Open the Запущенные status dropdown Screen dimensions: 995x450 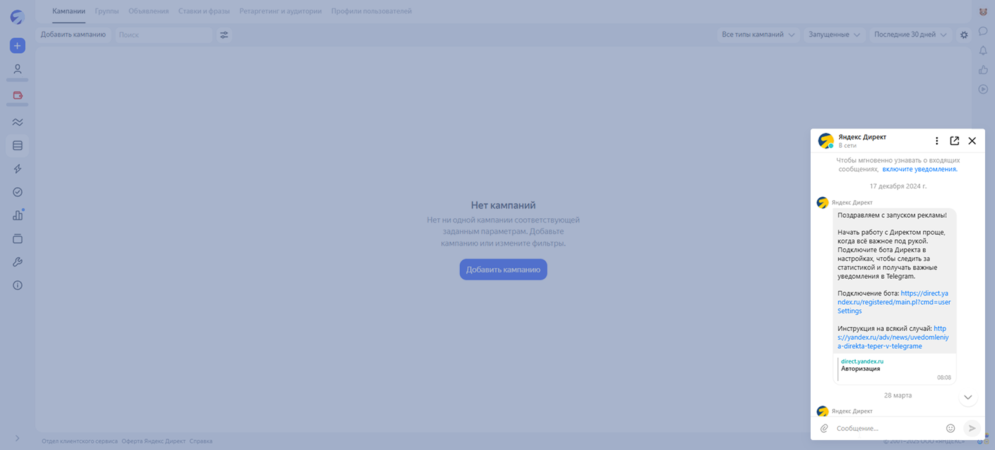click(x=833, y=35)
